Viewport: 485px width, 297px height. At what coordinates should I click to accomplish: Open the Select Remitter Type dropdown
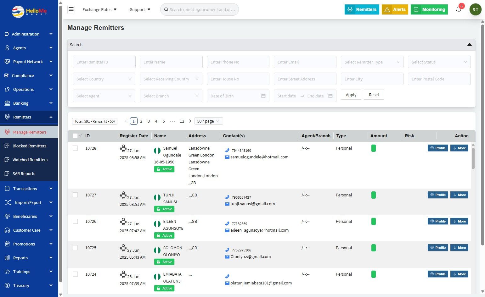pos(372,62)
